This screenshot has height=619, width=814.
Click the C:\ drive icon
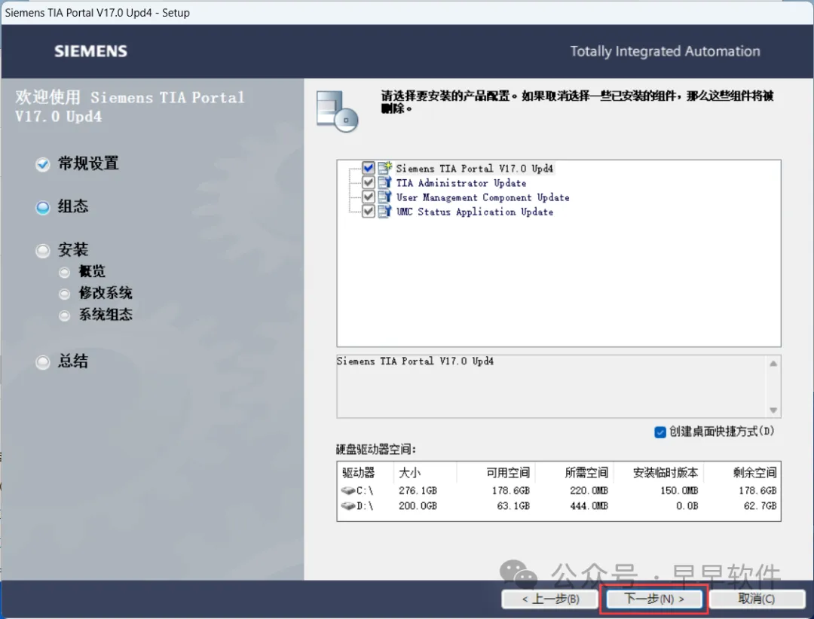(x=348, y=489)
